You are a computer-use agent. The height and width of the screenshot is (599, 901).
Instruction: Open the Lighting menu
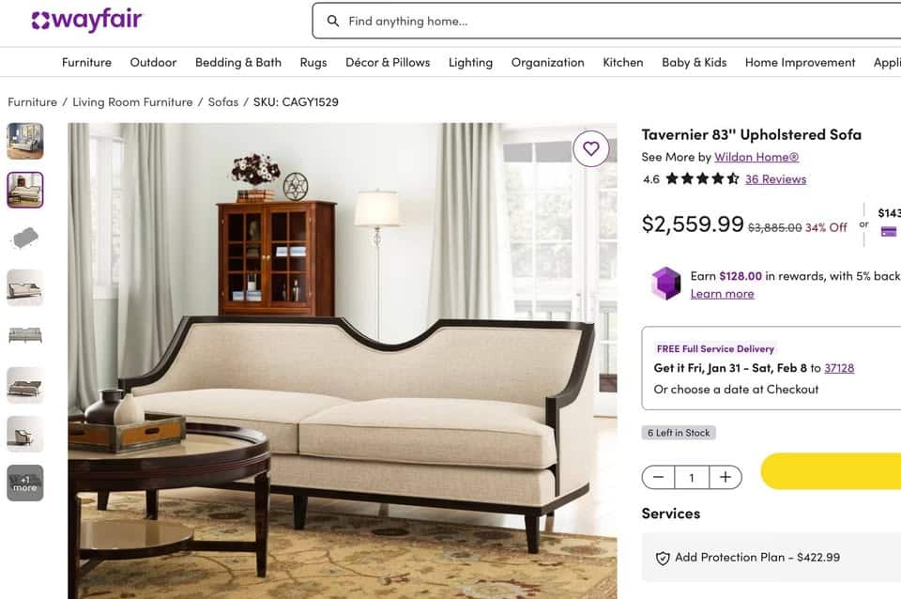[x=470, y=62]
